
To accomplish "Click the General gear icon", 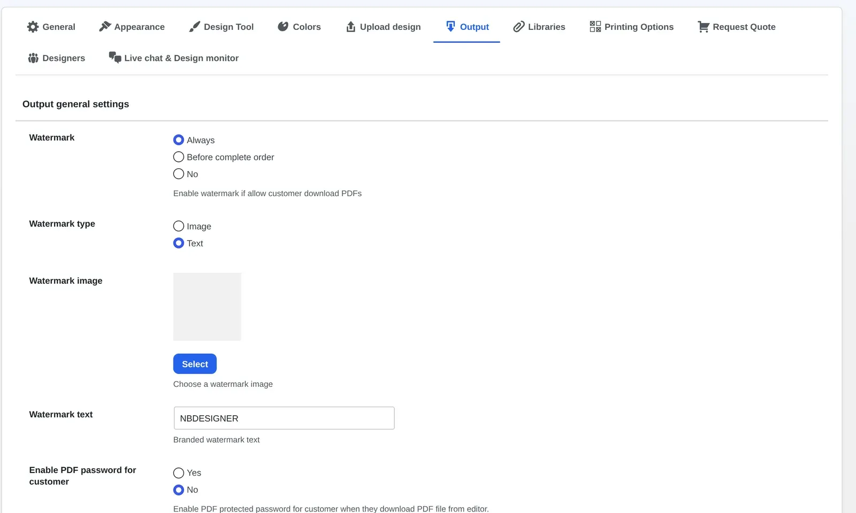I will (x=33, y=27).
